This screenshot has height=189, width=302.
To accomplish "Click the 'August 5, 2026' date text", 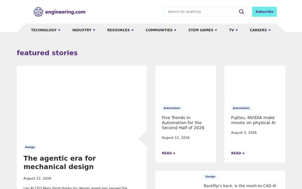I will coord(244,133).
